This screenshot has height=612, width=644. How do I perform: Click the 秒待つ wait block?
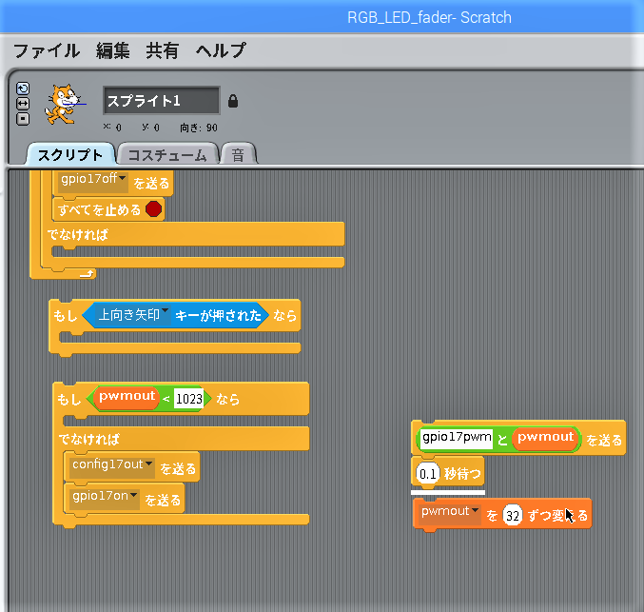coord(448,473)
